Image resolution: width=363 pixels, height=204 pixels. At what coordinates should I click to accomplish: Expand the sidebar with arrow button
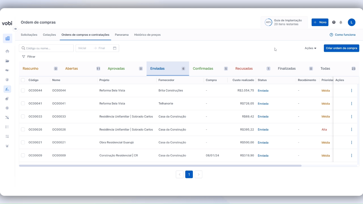[x=15, y=29]
